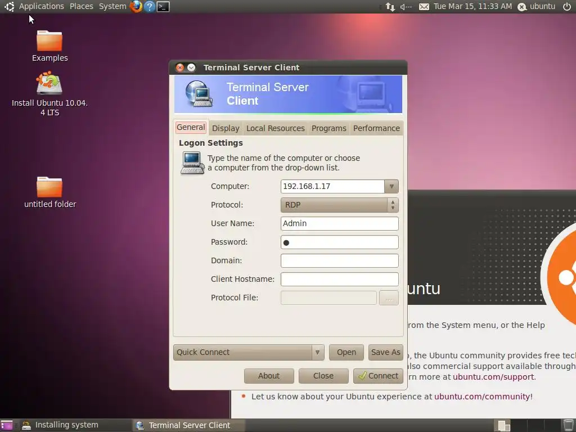Click the workspace switcher in bottom panel
The height and width of the screenshot is (432, 576).
pos(528,425)
